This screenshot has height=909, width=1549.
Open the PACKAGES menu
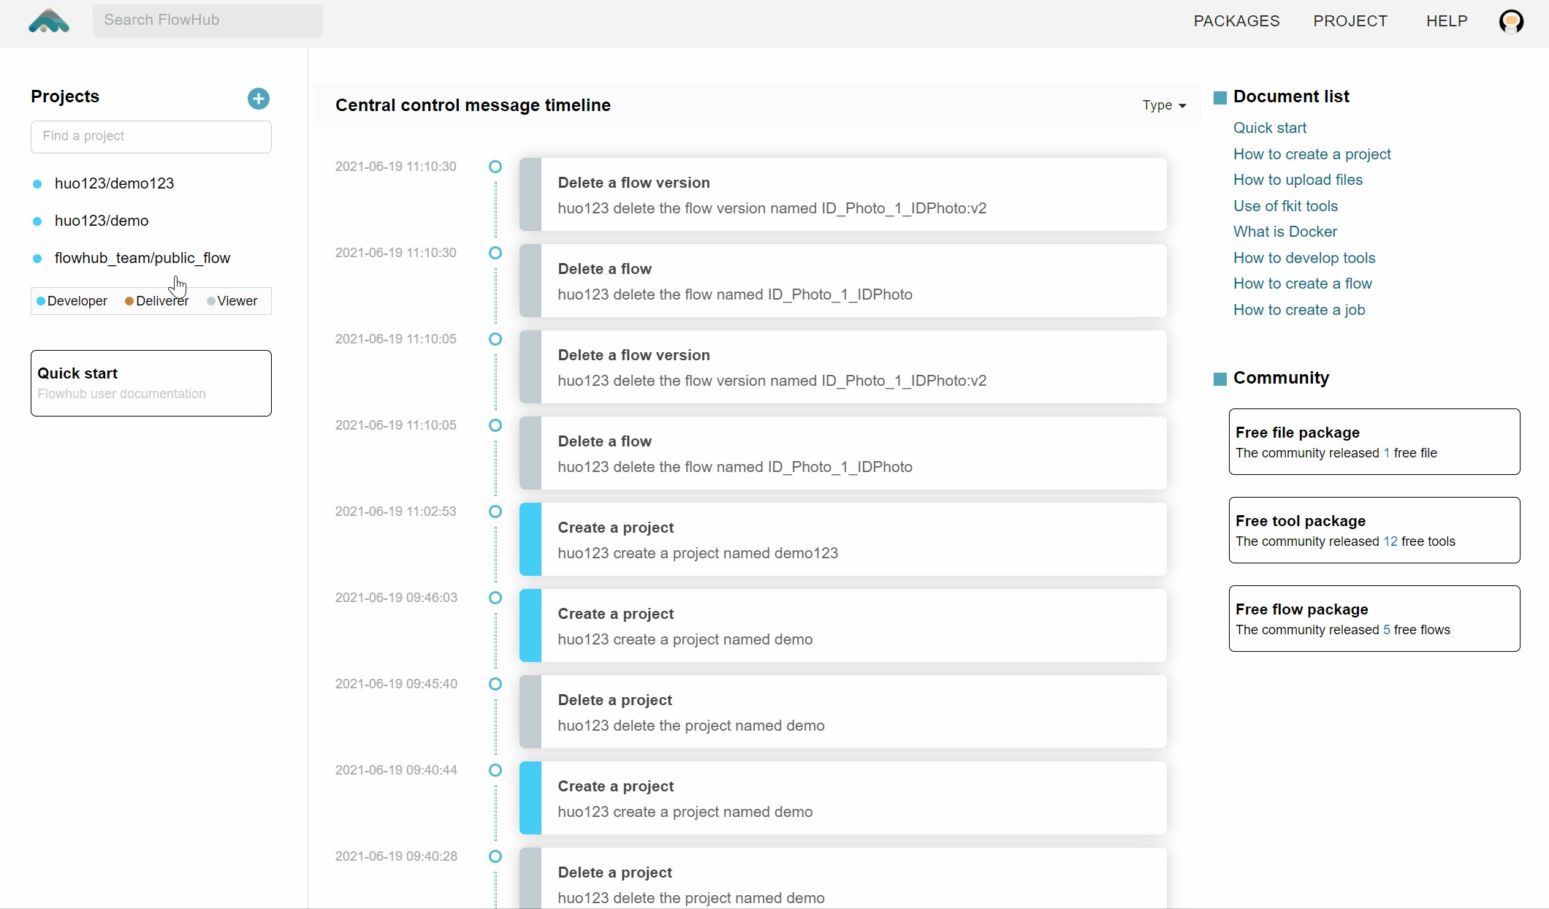(1236, 21)
